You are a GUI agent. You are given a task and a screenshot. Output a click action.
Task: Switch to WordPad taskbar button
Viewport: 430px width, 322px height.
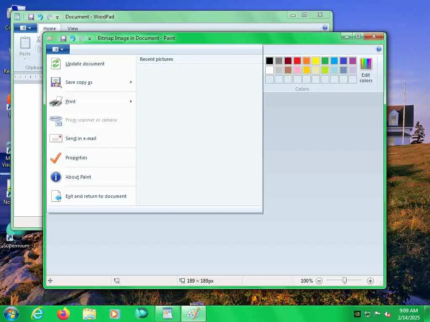pos(167,314)
